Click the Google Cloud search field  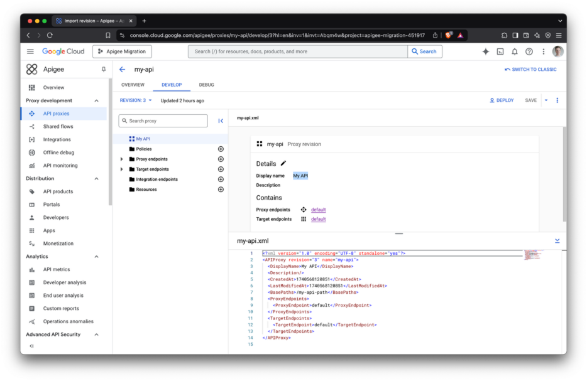[298, 51]
